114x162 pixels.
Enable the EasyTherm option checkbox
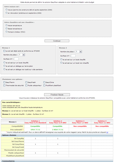(x=4, y=82)
